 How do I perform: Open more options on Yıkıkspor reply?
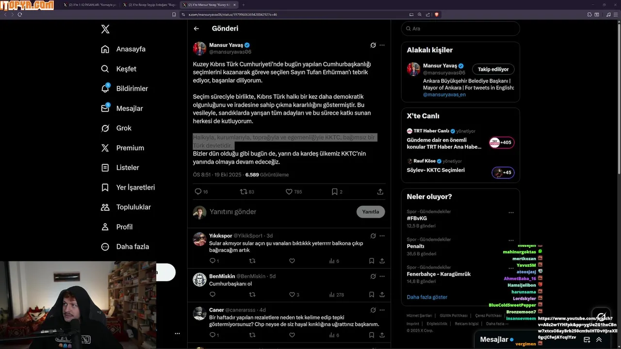382,236
